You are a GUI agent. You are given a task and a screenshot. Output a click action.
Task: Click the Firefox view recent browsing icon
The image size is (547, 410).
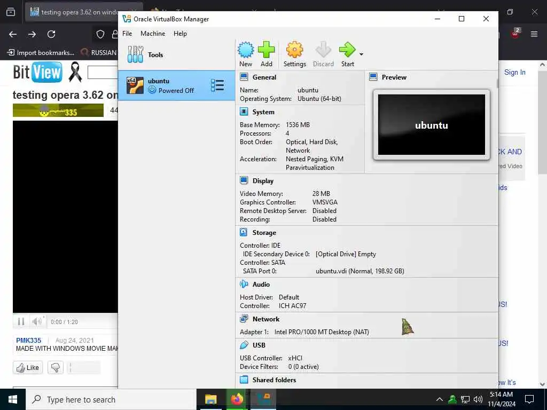[x=11, y=12]
